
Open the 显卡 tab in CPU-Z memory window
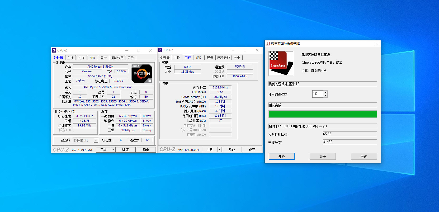210,58
